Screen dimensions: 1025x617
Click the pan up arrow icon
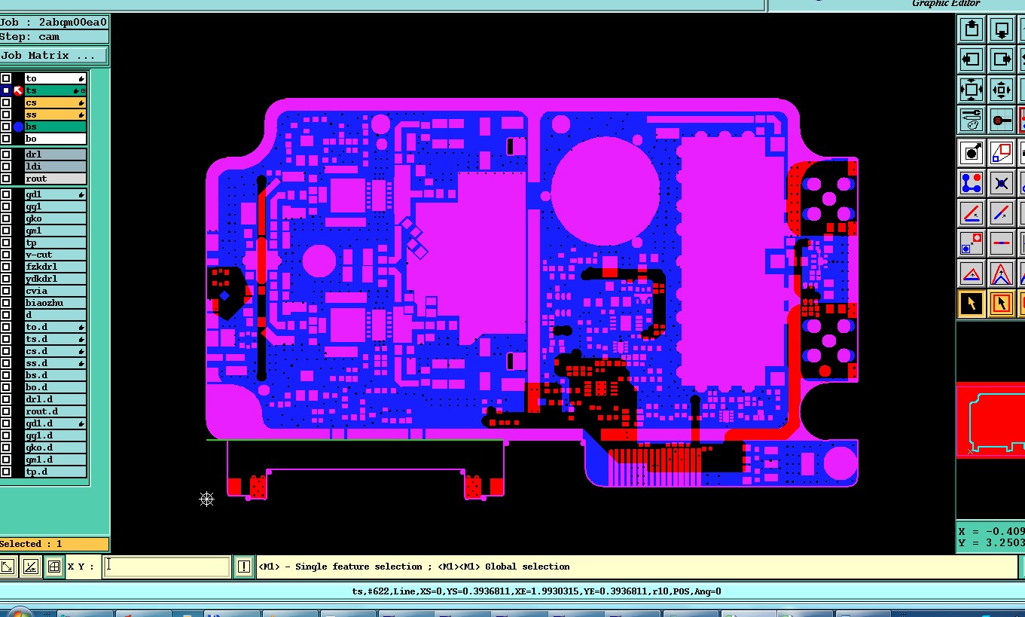coord(972,30)
